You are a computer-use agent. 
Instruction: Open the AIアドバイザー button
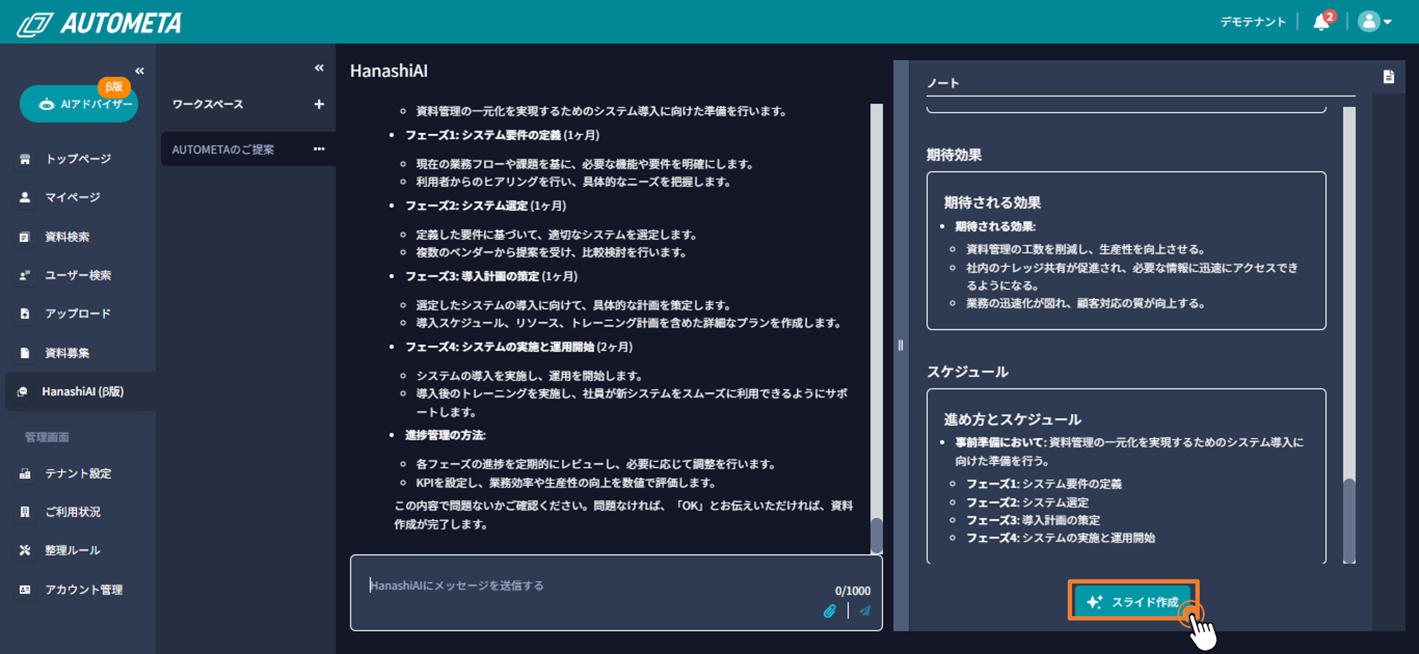79,104
